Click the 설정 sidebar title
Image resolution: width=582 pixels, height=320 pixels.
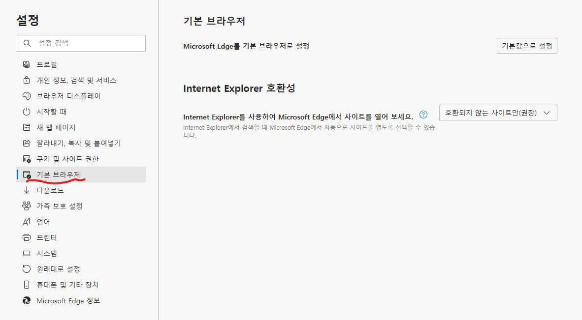point(28,20)
